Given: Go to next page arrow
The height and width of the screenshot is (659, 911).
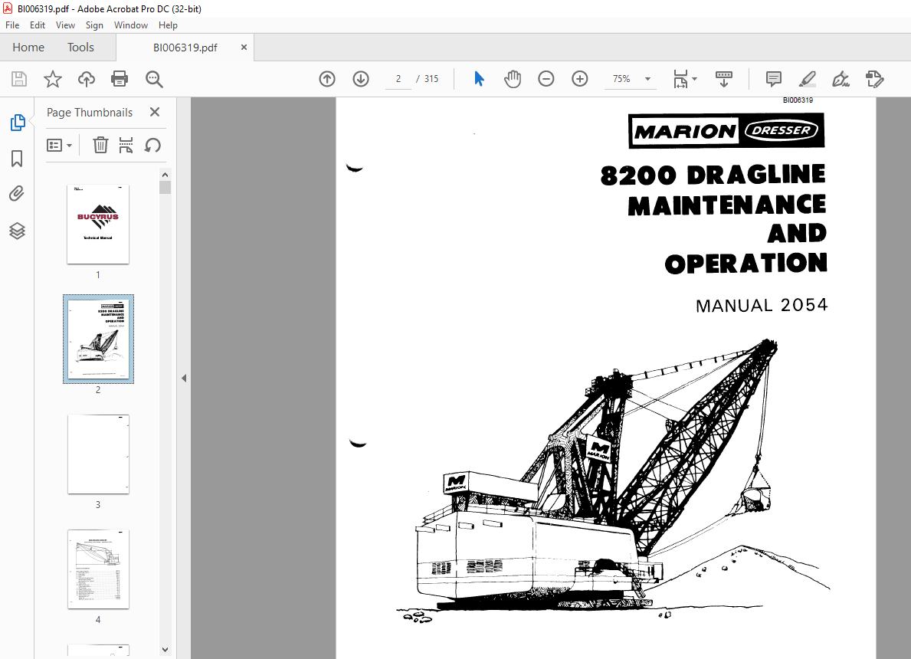Looking at the screenshot, I should coord(361,79).
